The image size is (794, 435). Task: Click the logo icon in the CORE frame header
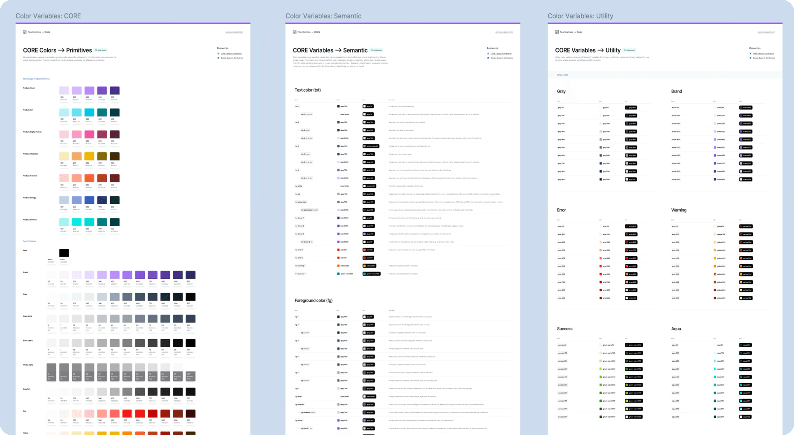(x=25, y=32)
